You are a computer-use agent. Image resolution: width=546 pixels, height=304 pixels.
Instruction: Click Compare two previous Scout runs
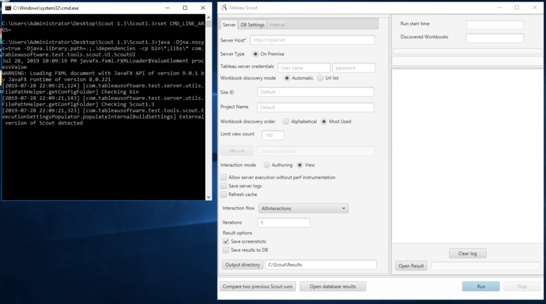(x=257, y=286)
